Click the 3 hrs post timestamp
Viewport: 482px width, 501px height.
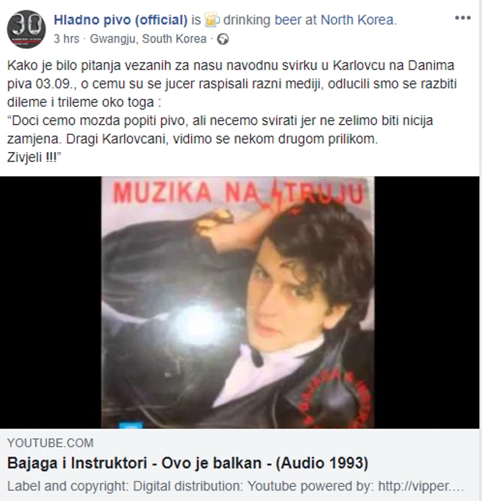coord(66,38)
